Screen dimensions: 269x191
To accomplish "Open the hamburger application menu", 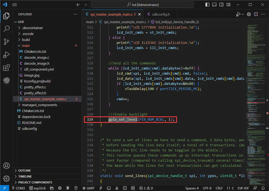I will tap(15, 5).
